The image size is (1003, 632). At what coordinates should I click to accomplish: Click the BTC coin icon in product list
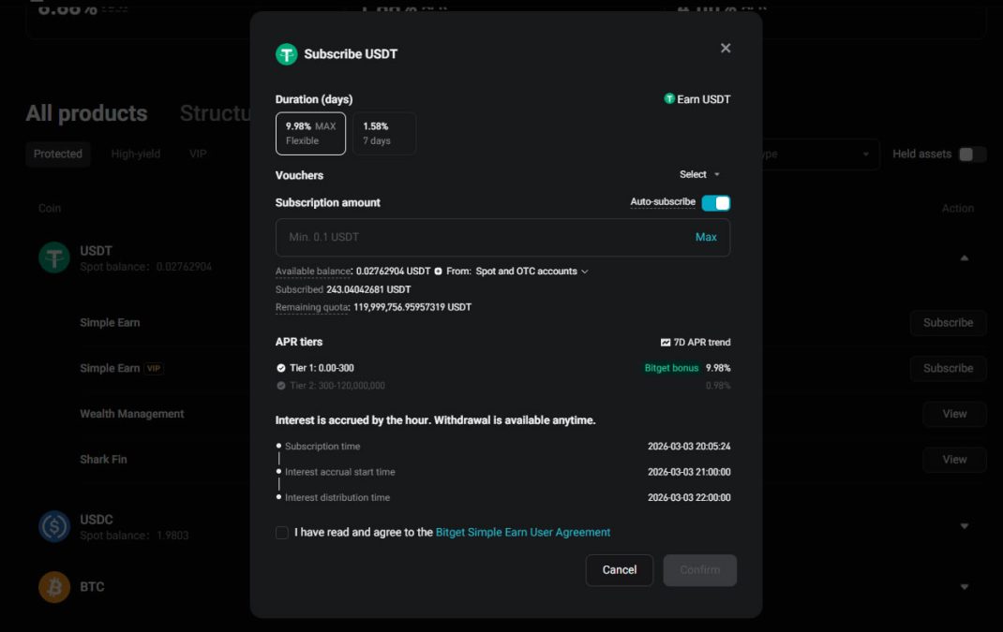tap(54, 587)
